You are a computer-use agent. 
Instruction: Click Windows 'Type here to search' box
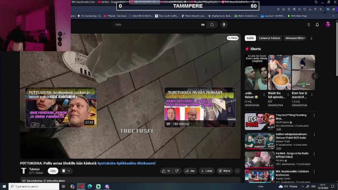click(34, 187)
